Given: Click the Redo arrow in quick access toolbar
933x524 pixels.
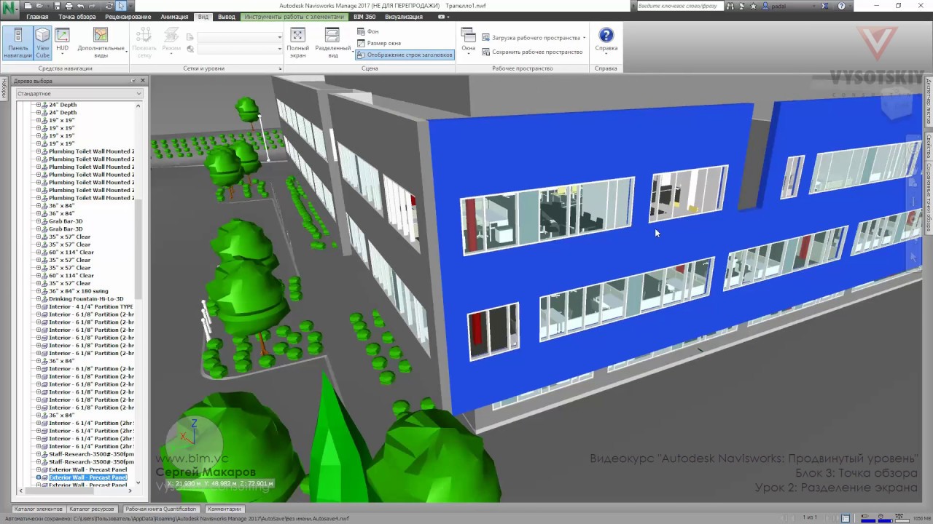Looking at the screenshot, I should [93, 6].
